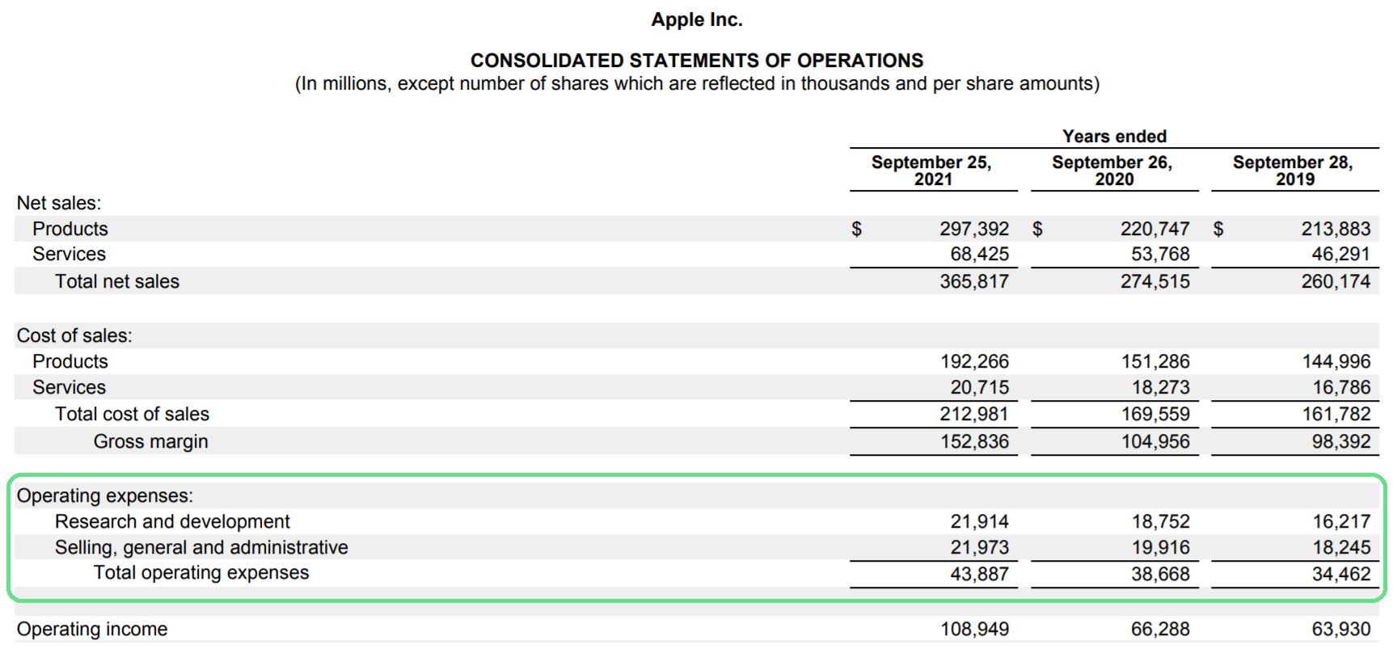The width and height of the screenshot is (1393, 653).
Task: Click the Total operating expenses label
Action: [x=201, y=573]
